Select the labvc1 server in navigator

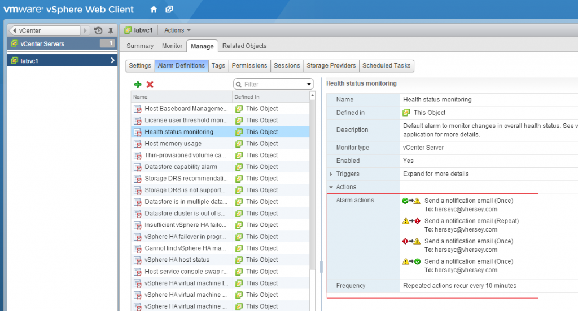pos(62,60)
